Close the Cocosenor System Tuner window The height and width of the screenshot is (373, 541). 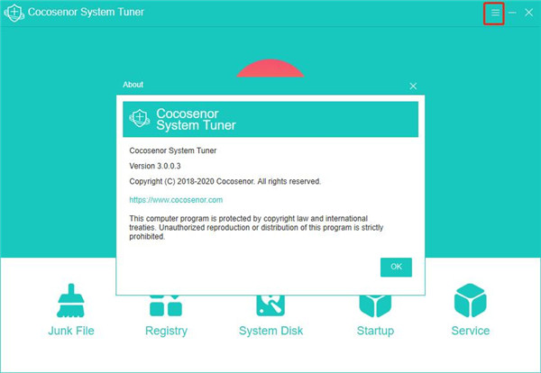529,14
